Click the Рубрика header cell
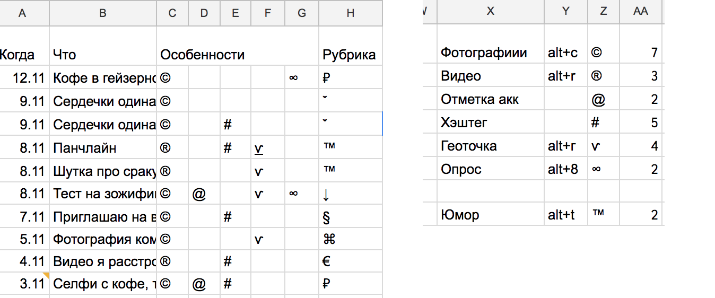Screen dimensions: 715x298 [350, 54]
